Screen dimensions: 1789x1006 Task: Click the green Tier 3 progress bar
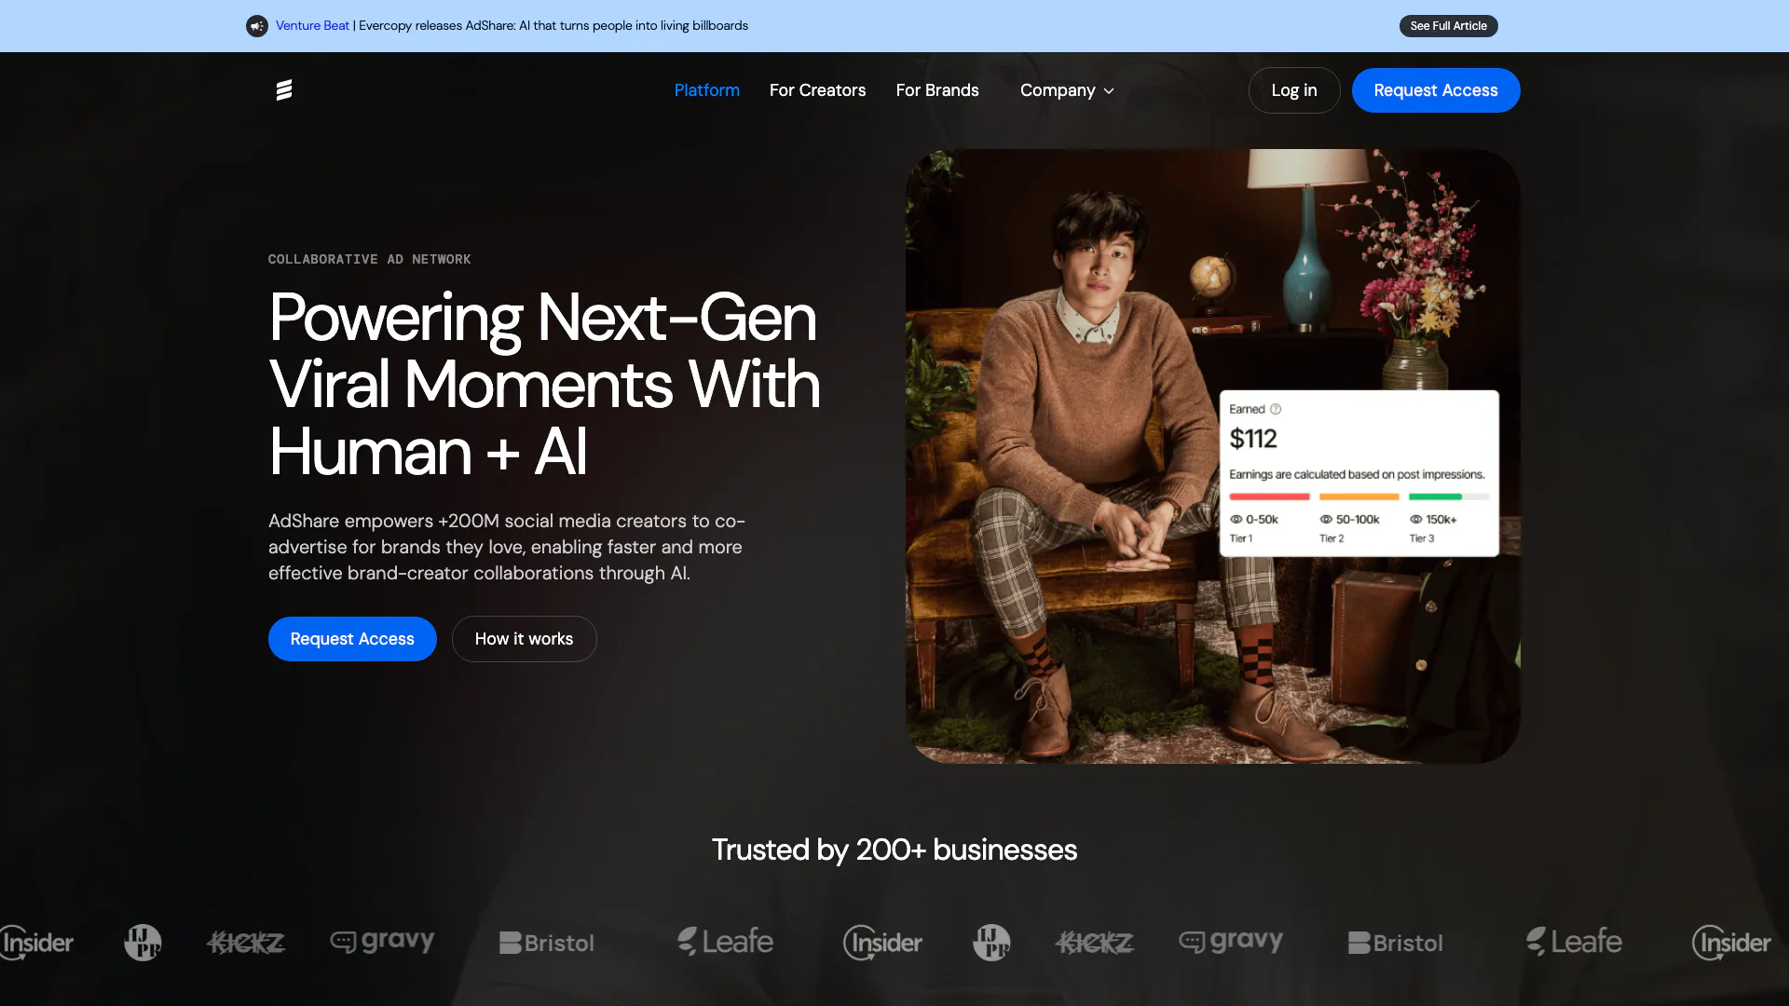[1435, 497]
